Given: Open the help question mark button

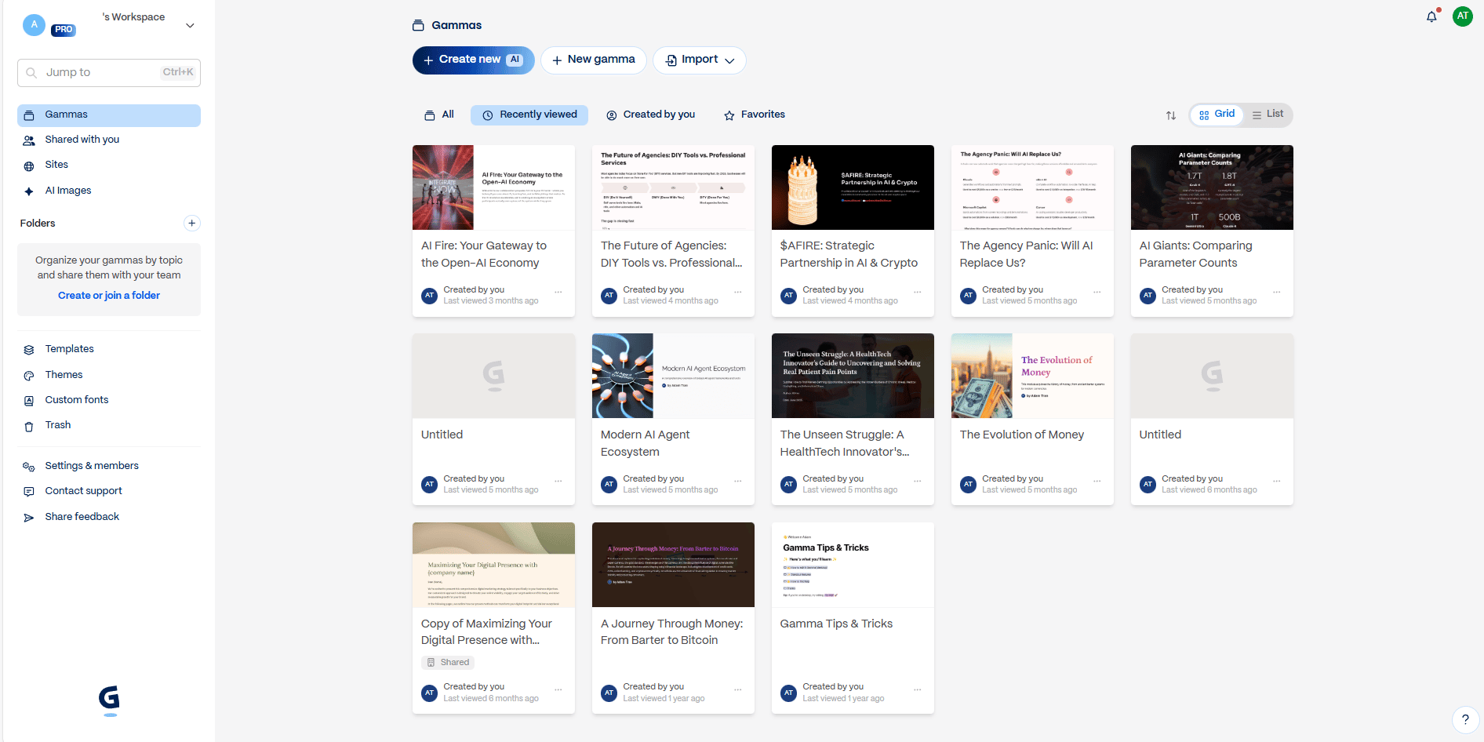Looking at the screenshot, I should click(x=1465, y=719).
